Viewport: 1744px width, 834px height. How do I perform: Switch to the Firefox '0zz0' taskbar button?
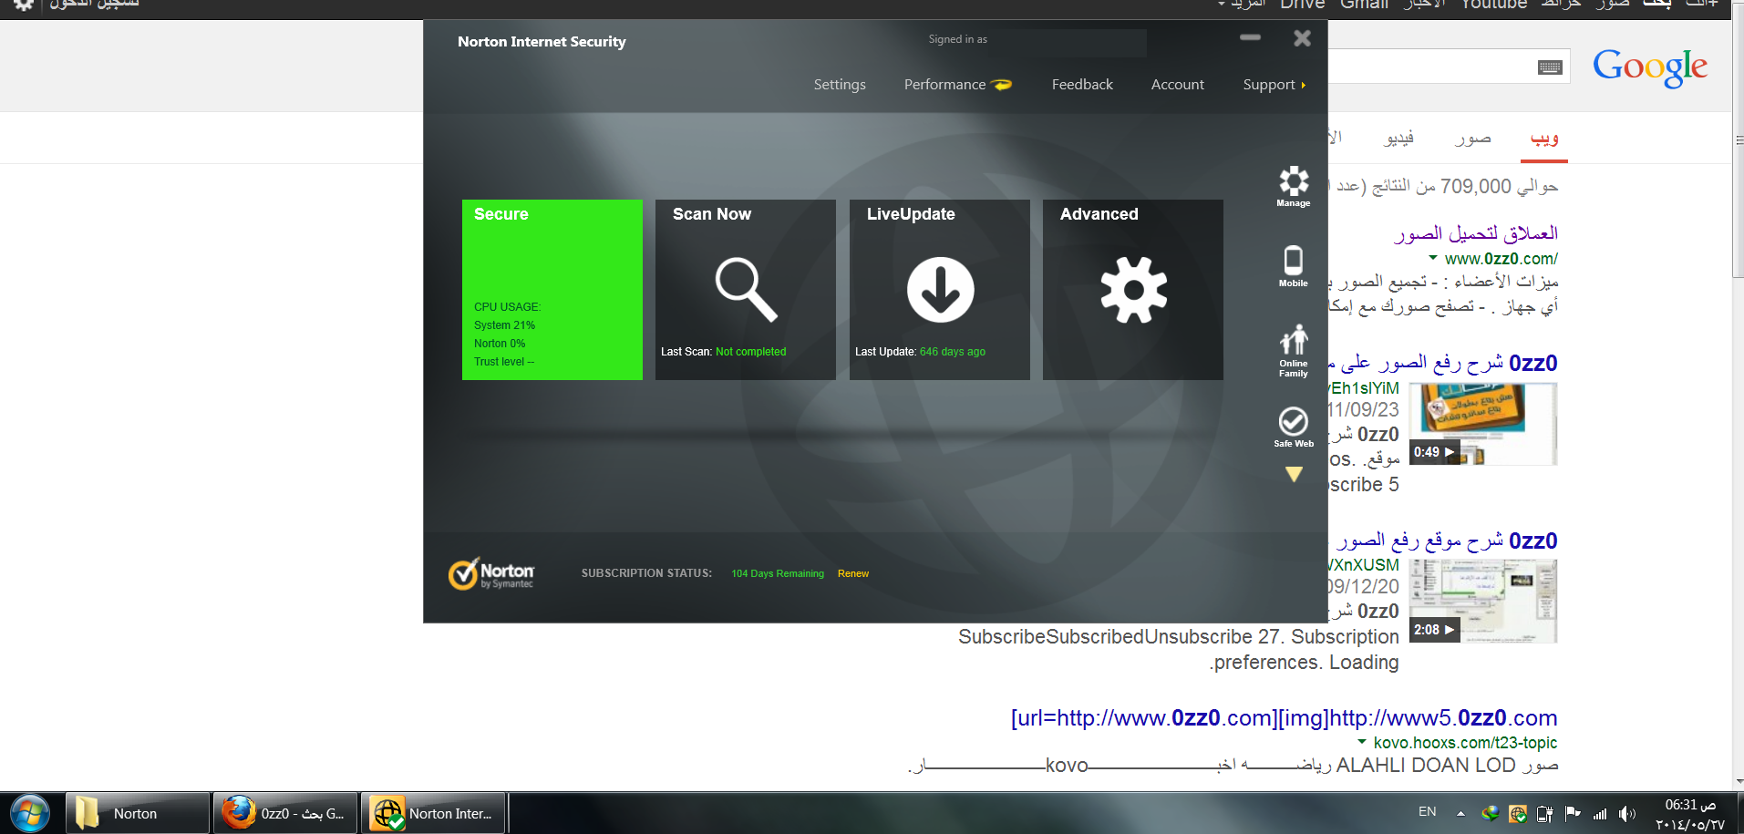point(285,813)
